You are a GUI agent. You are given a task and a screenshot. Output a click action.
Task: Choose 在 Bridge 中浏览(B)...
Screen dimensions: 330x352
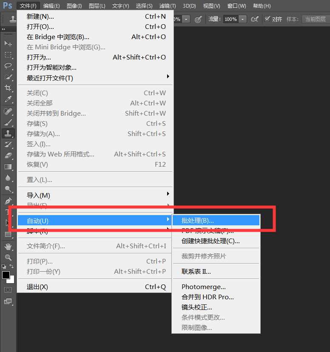pyautogui.click(x=95, y=37)
